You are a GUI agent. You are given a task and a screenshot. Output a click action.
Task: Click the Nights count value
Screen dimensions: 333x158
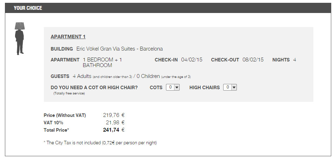click(294, 60)
